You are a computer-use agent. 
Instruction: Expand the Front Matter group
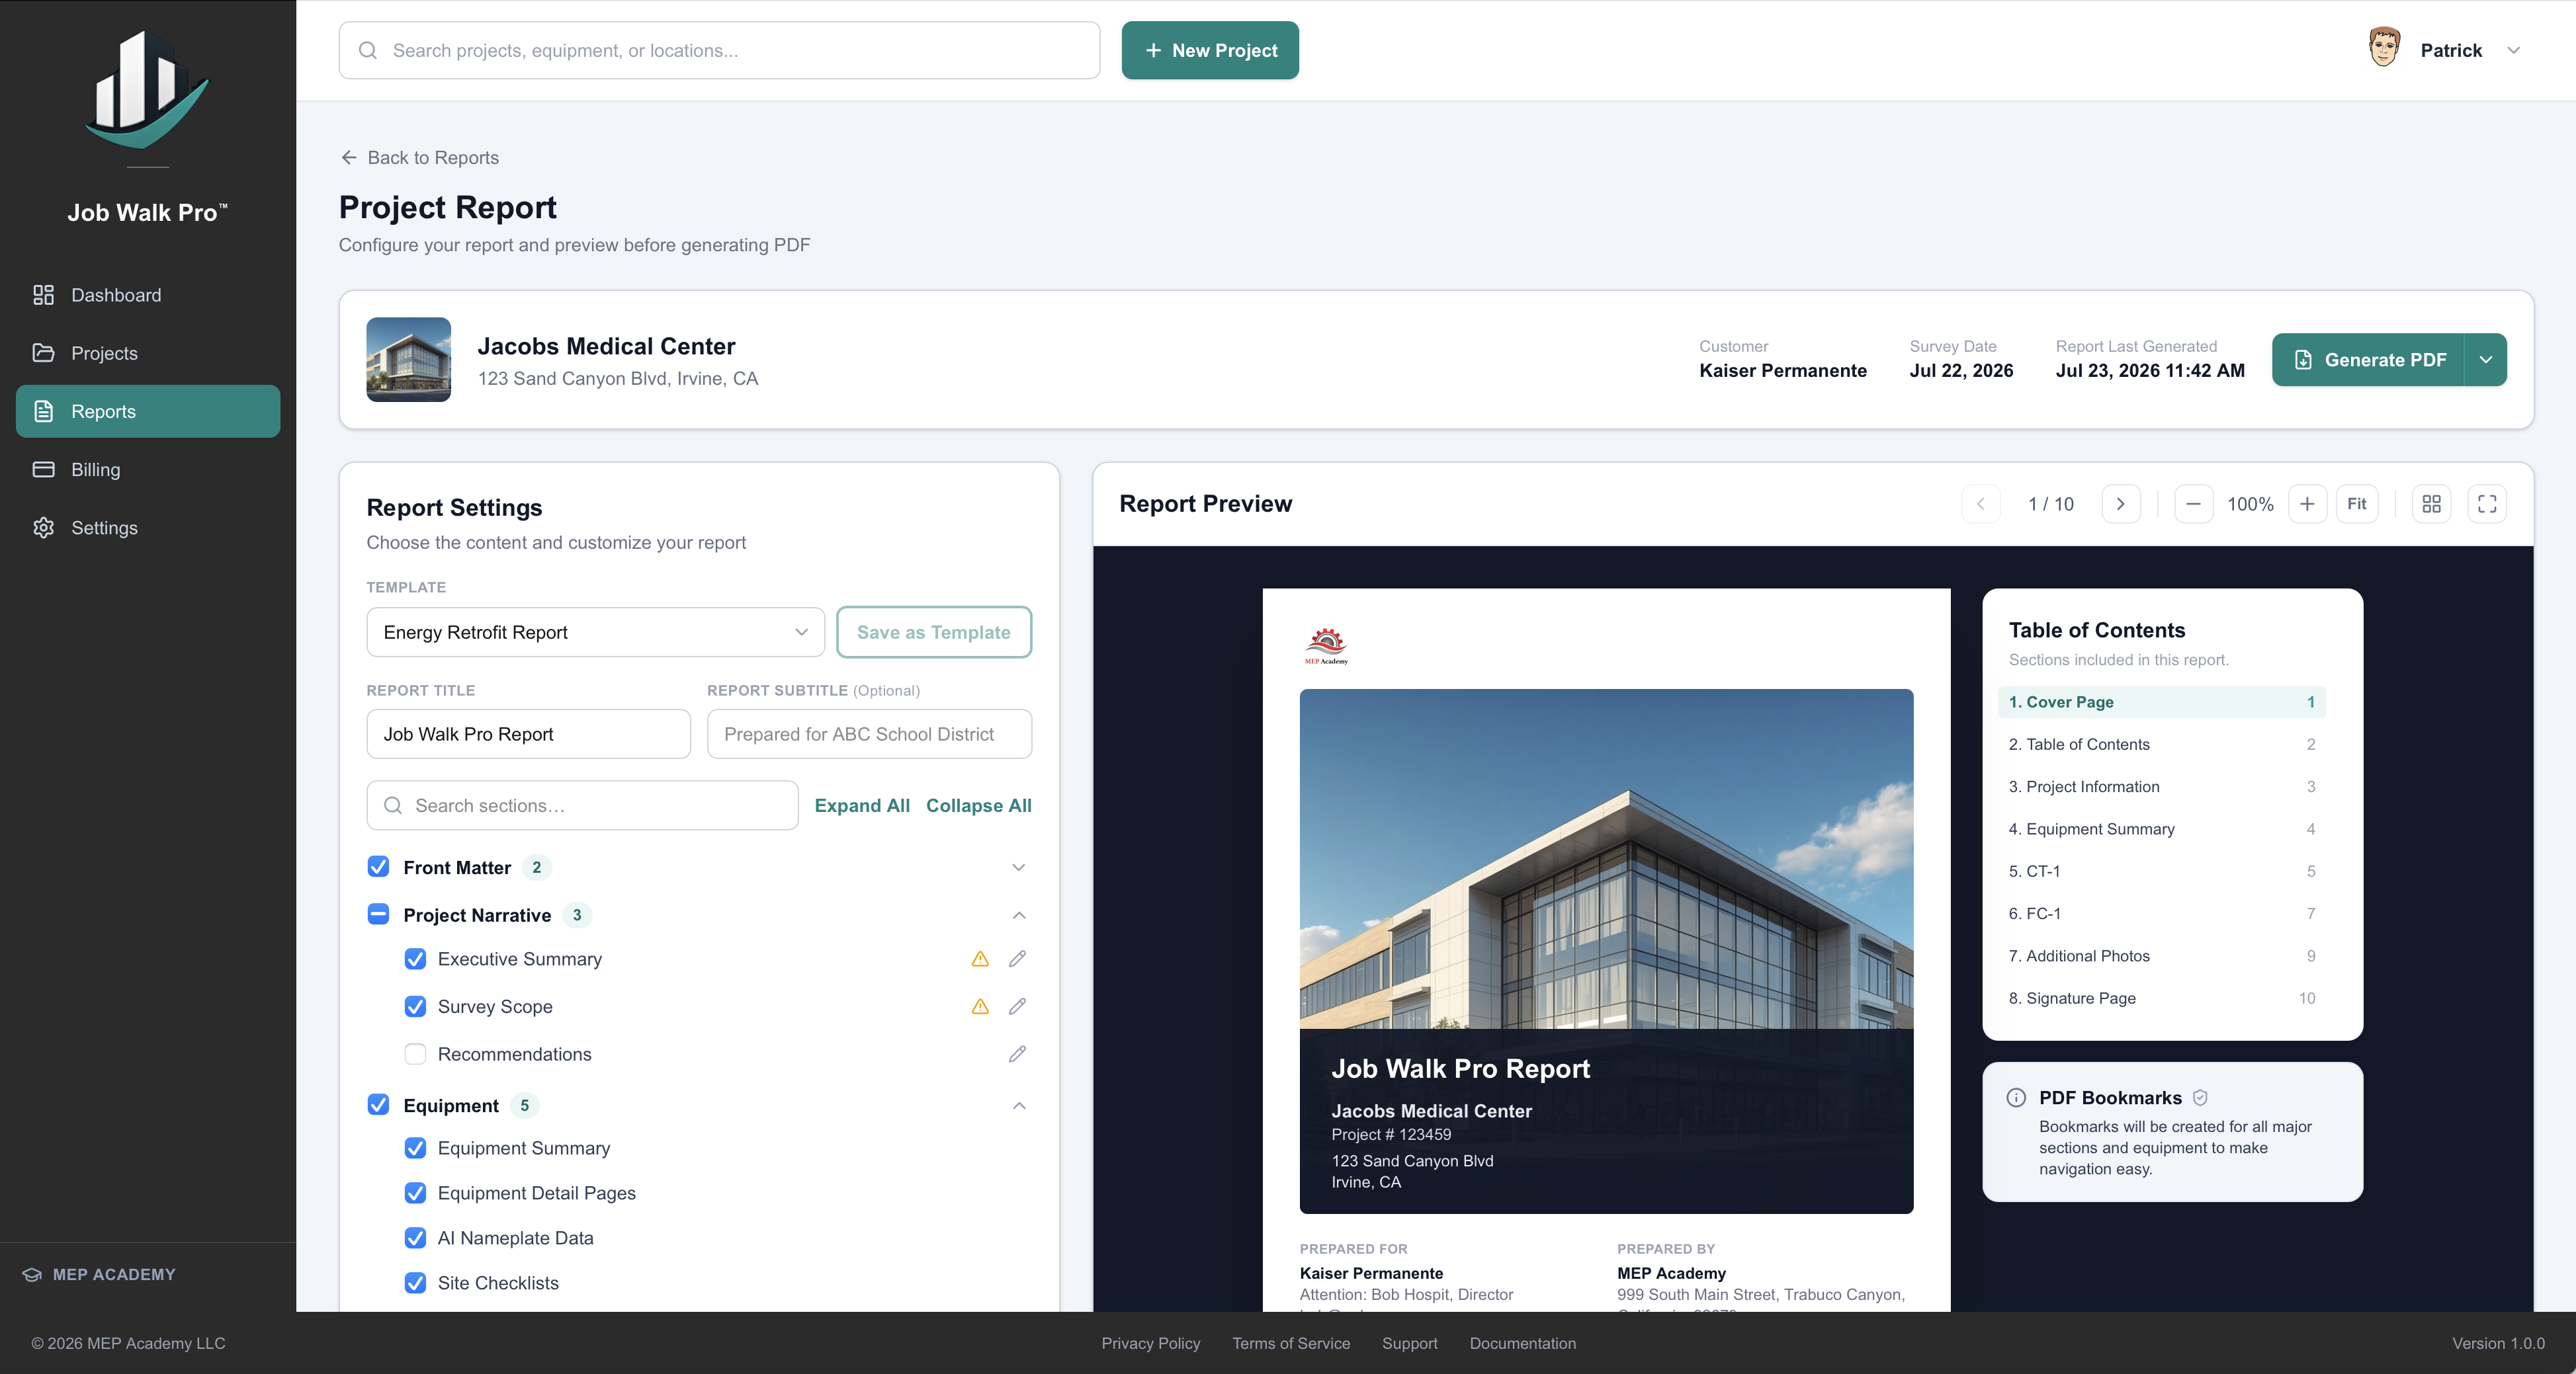1018,868
